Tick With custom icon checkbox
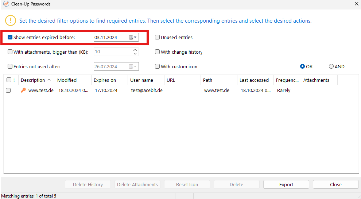 pos(157,66)
